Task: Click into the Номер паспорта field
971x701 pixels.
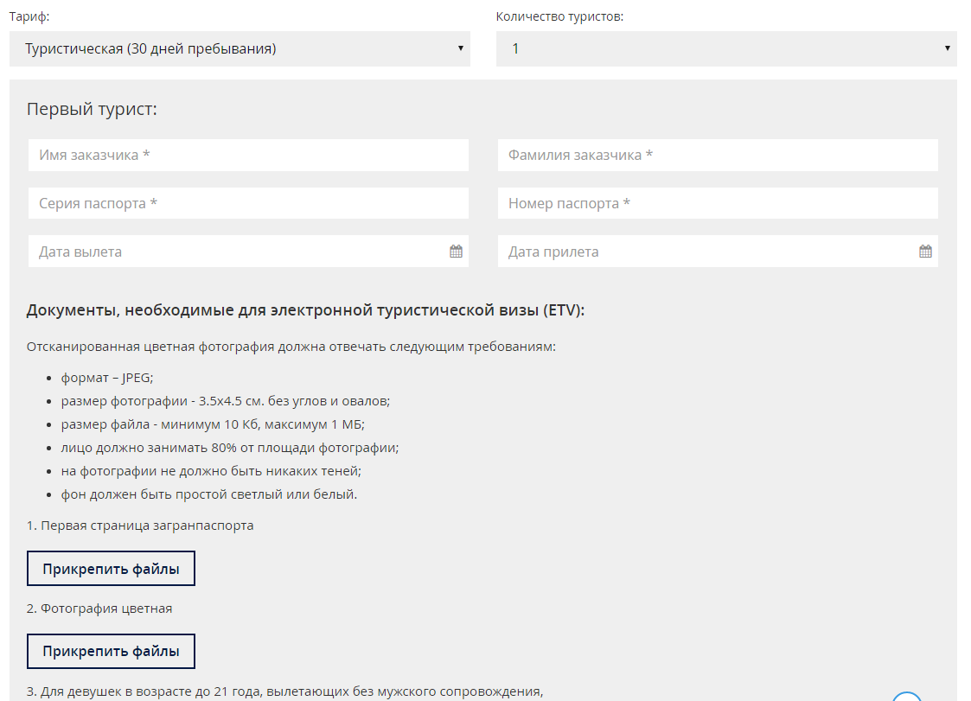Action: coord(718,204)
